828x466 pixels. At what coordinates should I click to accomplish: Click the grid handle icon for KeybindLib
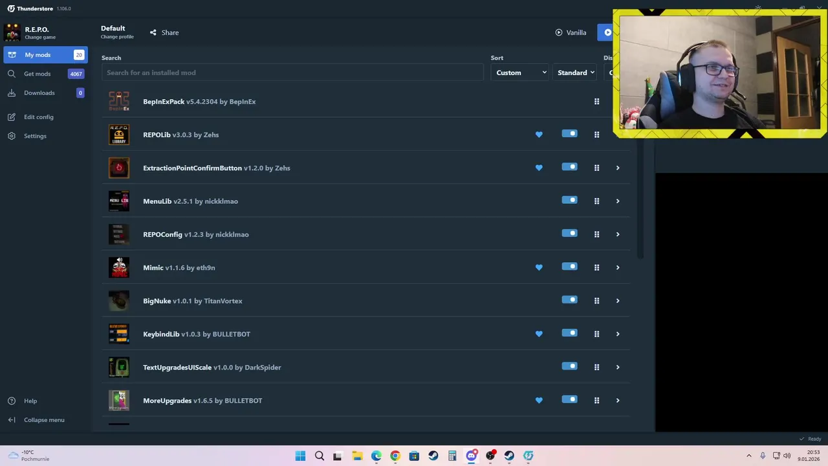click(596, 334)
